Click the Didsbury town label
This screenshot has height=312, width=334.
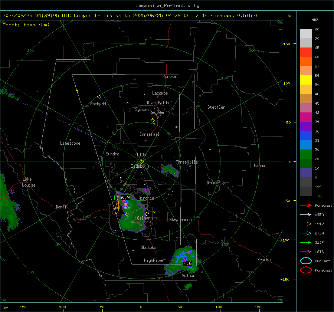click(x=140, y=166)
